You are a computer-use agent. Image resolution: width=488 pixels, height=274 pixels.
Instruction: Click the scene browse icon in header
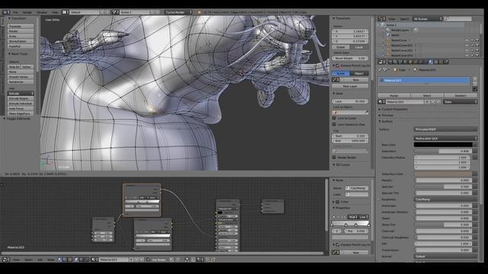pos(114,12)
